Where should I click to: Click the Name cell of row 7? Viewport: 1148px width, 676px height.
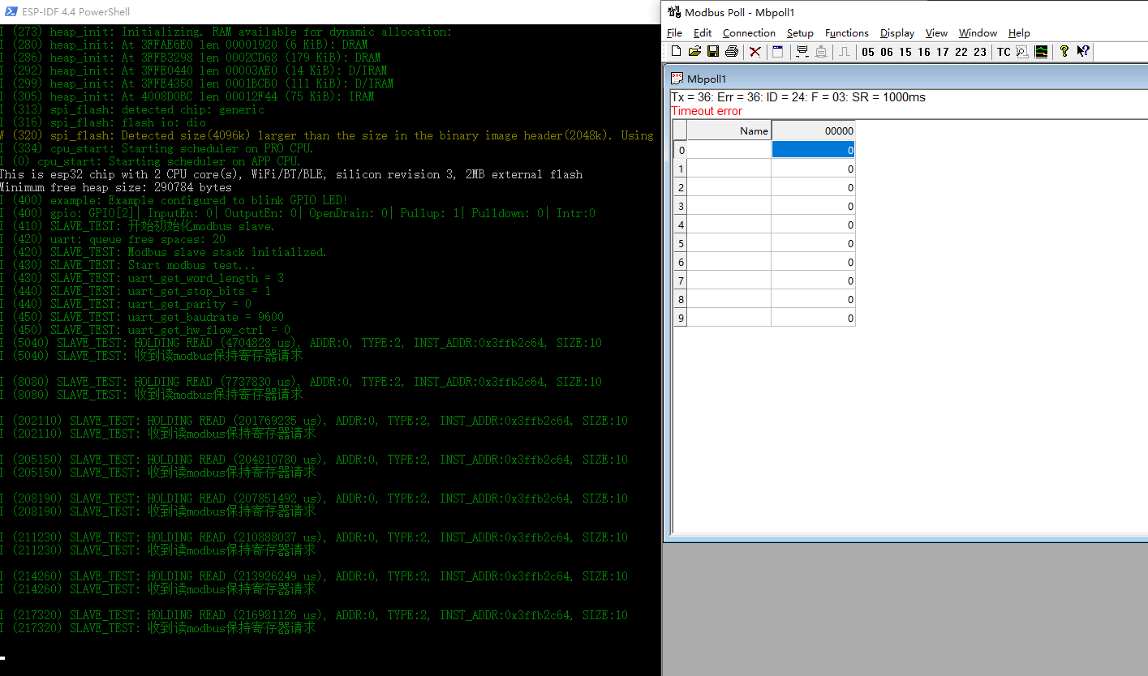[x=729, y=280]
